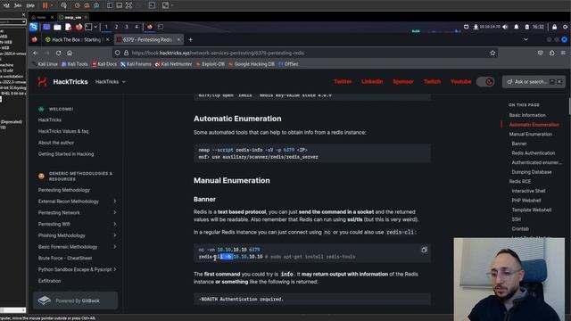
Task: Expand the list all tabs chevron
Action: [525, 39]
